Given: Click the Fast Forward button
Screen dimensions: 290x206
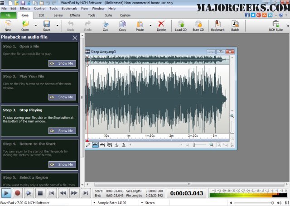Looking at the screenshot, I should (x=74, y=193).
